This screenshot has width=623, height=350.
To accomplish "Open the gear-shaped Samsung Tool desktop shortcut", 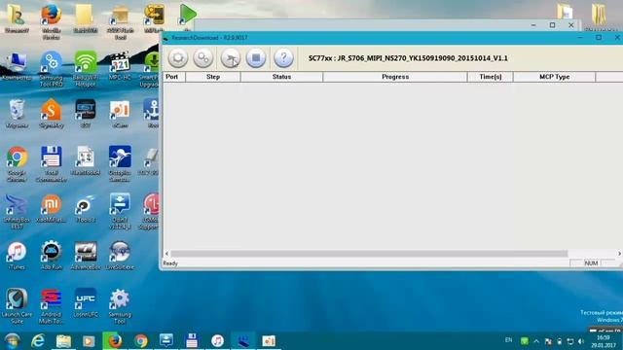I will [x=120, y=306].
